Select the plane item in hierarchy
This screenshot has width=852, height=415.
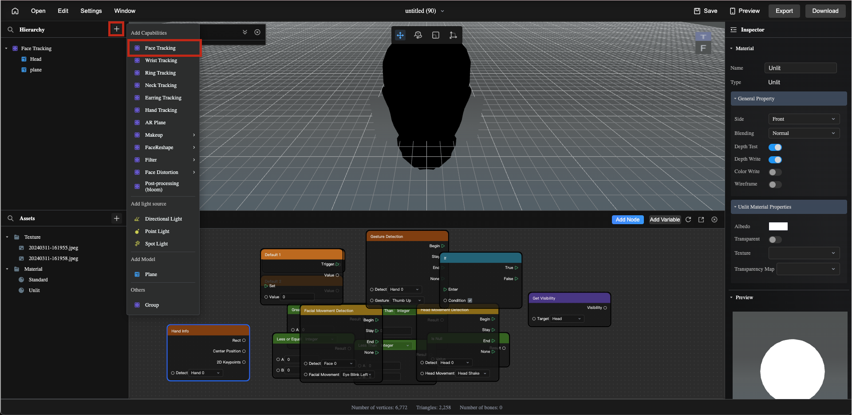[35, 70]
